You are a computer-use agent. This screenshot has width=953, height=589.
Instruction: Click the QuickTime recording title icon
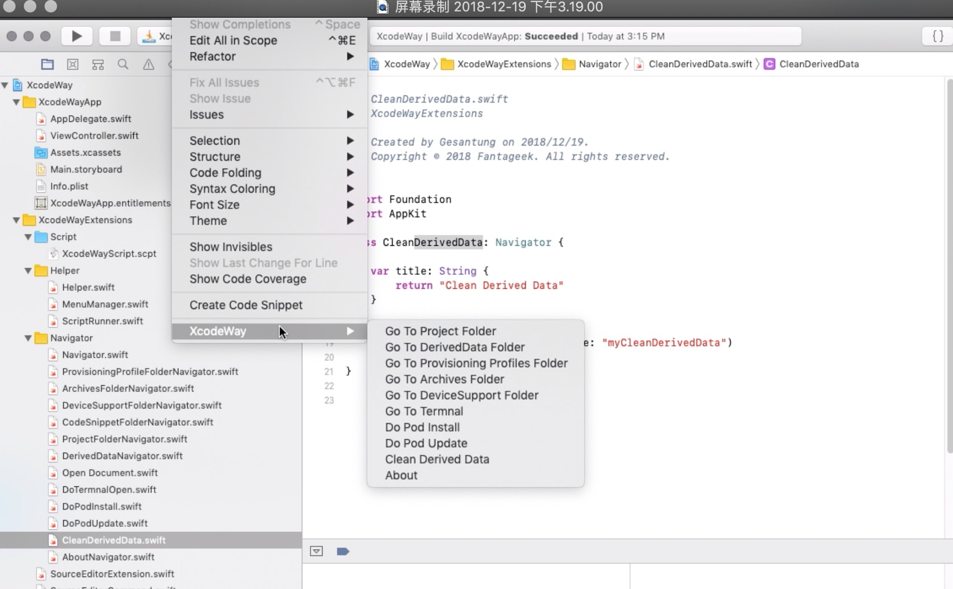[x=383, y=7]
